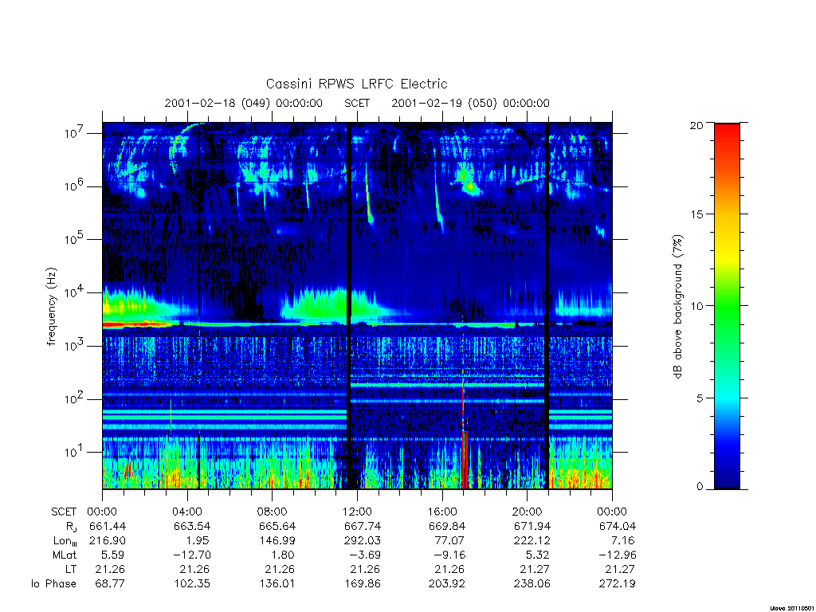The image size is (816, 612).
Task: Click longitude value '222.12'
Action: (x=532, y=541)
